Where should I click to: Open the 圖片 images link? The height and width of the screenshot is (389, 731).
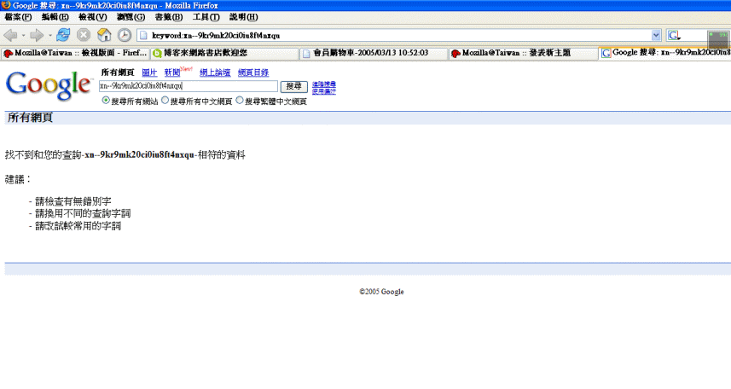(149, 73)
